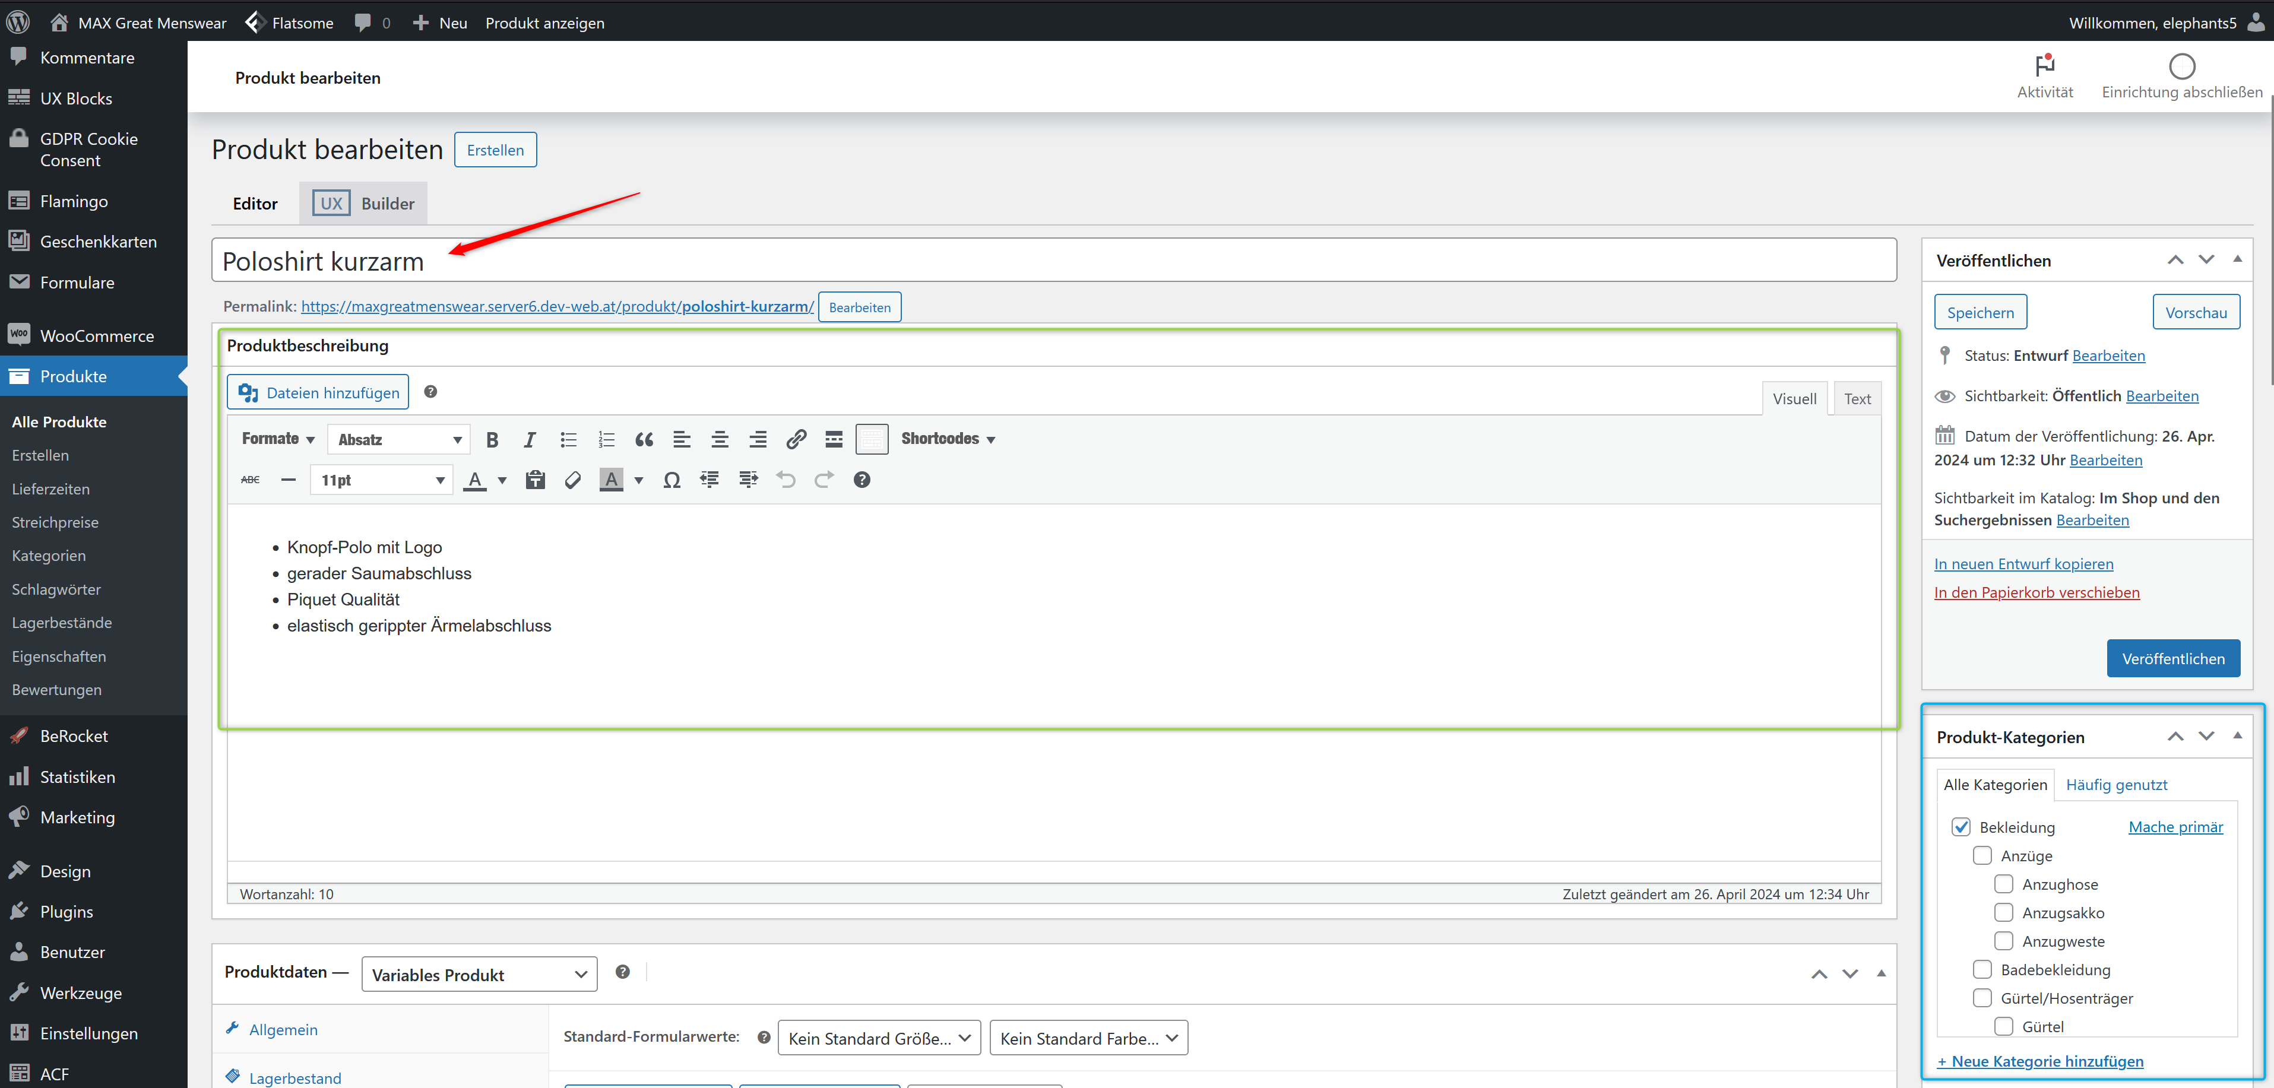The image size is (2274, 1088).
Task: Insert the Read More tag
Action: tap(834, 439)
